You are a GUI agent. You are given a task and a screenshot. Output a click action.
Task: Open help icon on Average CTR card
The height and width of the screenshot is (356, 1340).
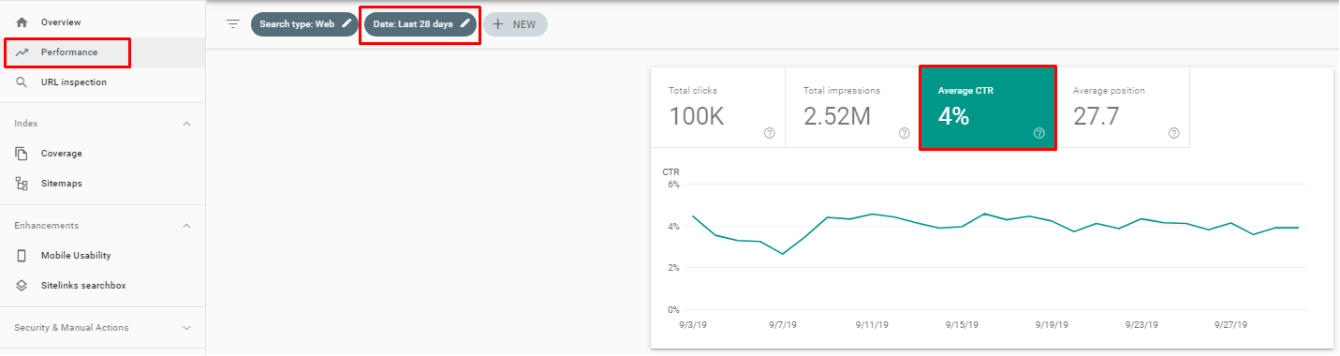(x=1038, y=133)
